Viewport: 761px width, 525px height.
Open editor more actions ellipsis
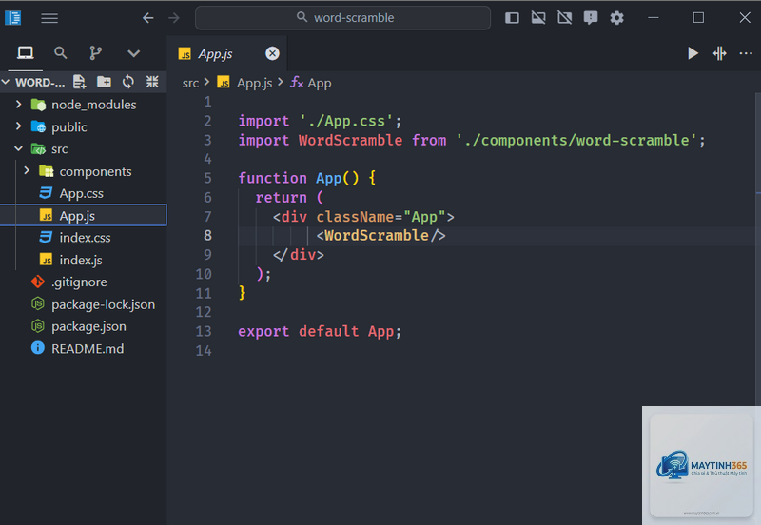746,53
